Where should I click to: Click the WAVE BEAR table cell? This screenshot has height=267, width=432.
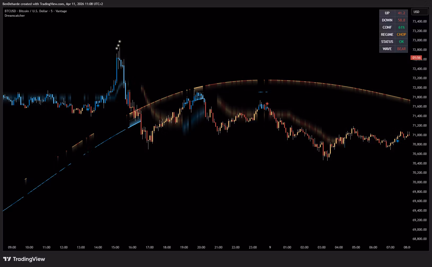coord(401,49)
